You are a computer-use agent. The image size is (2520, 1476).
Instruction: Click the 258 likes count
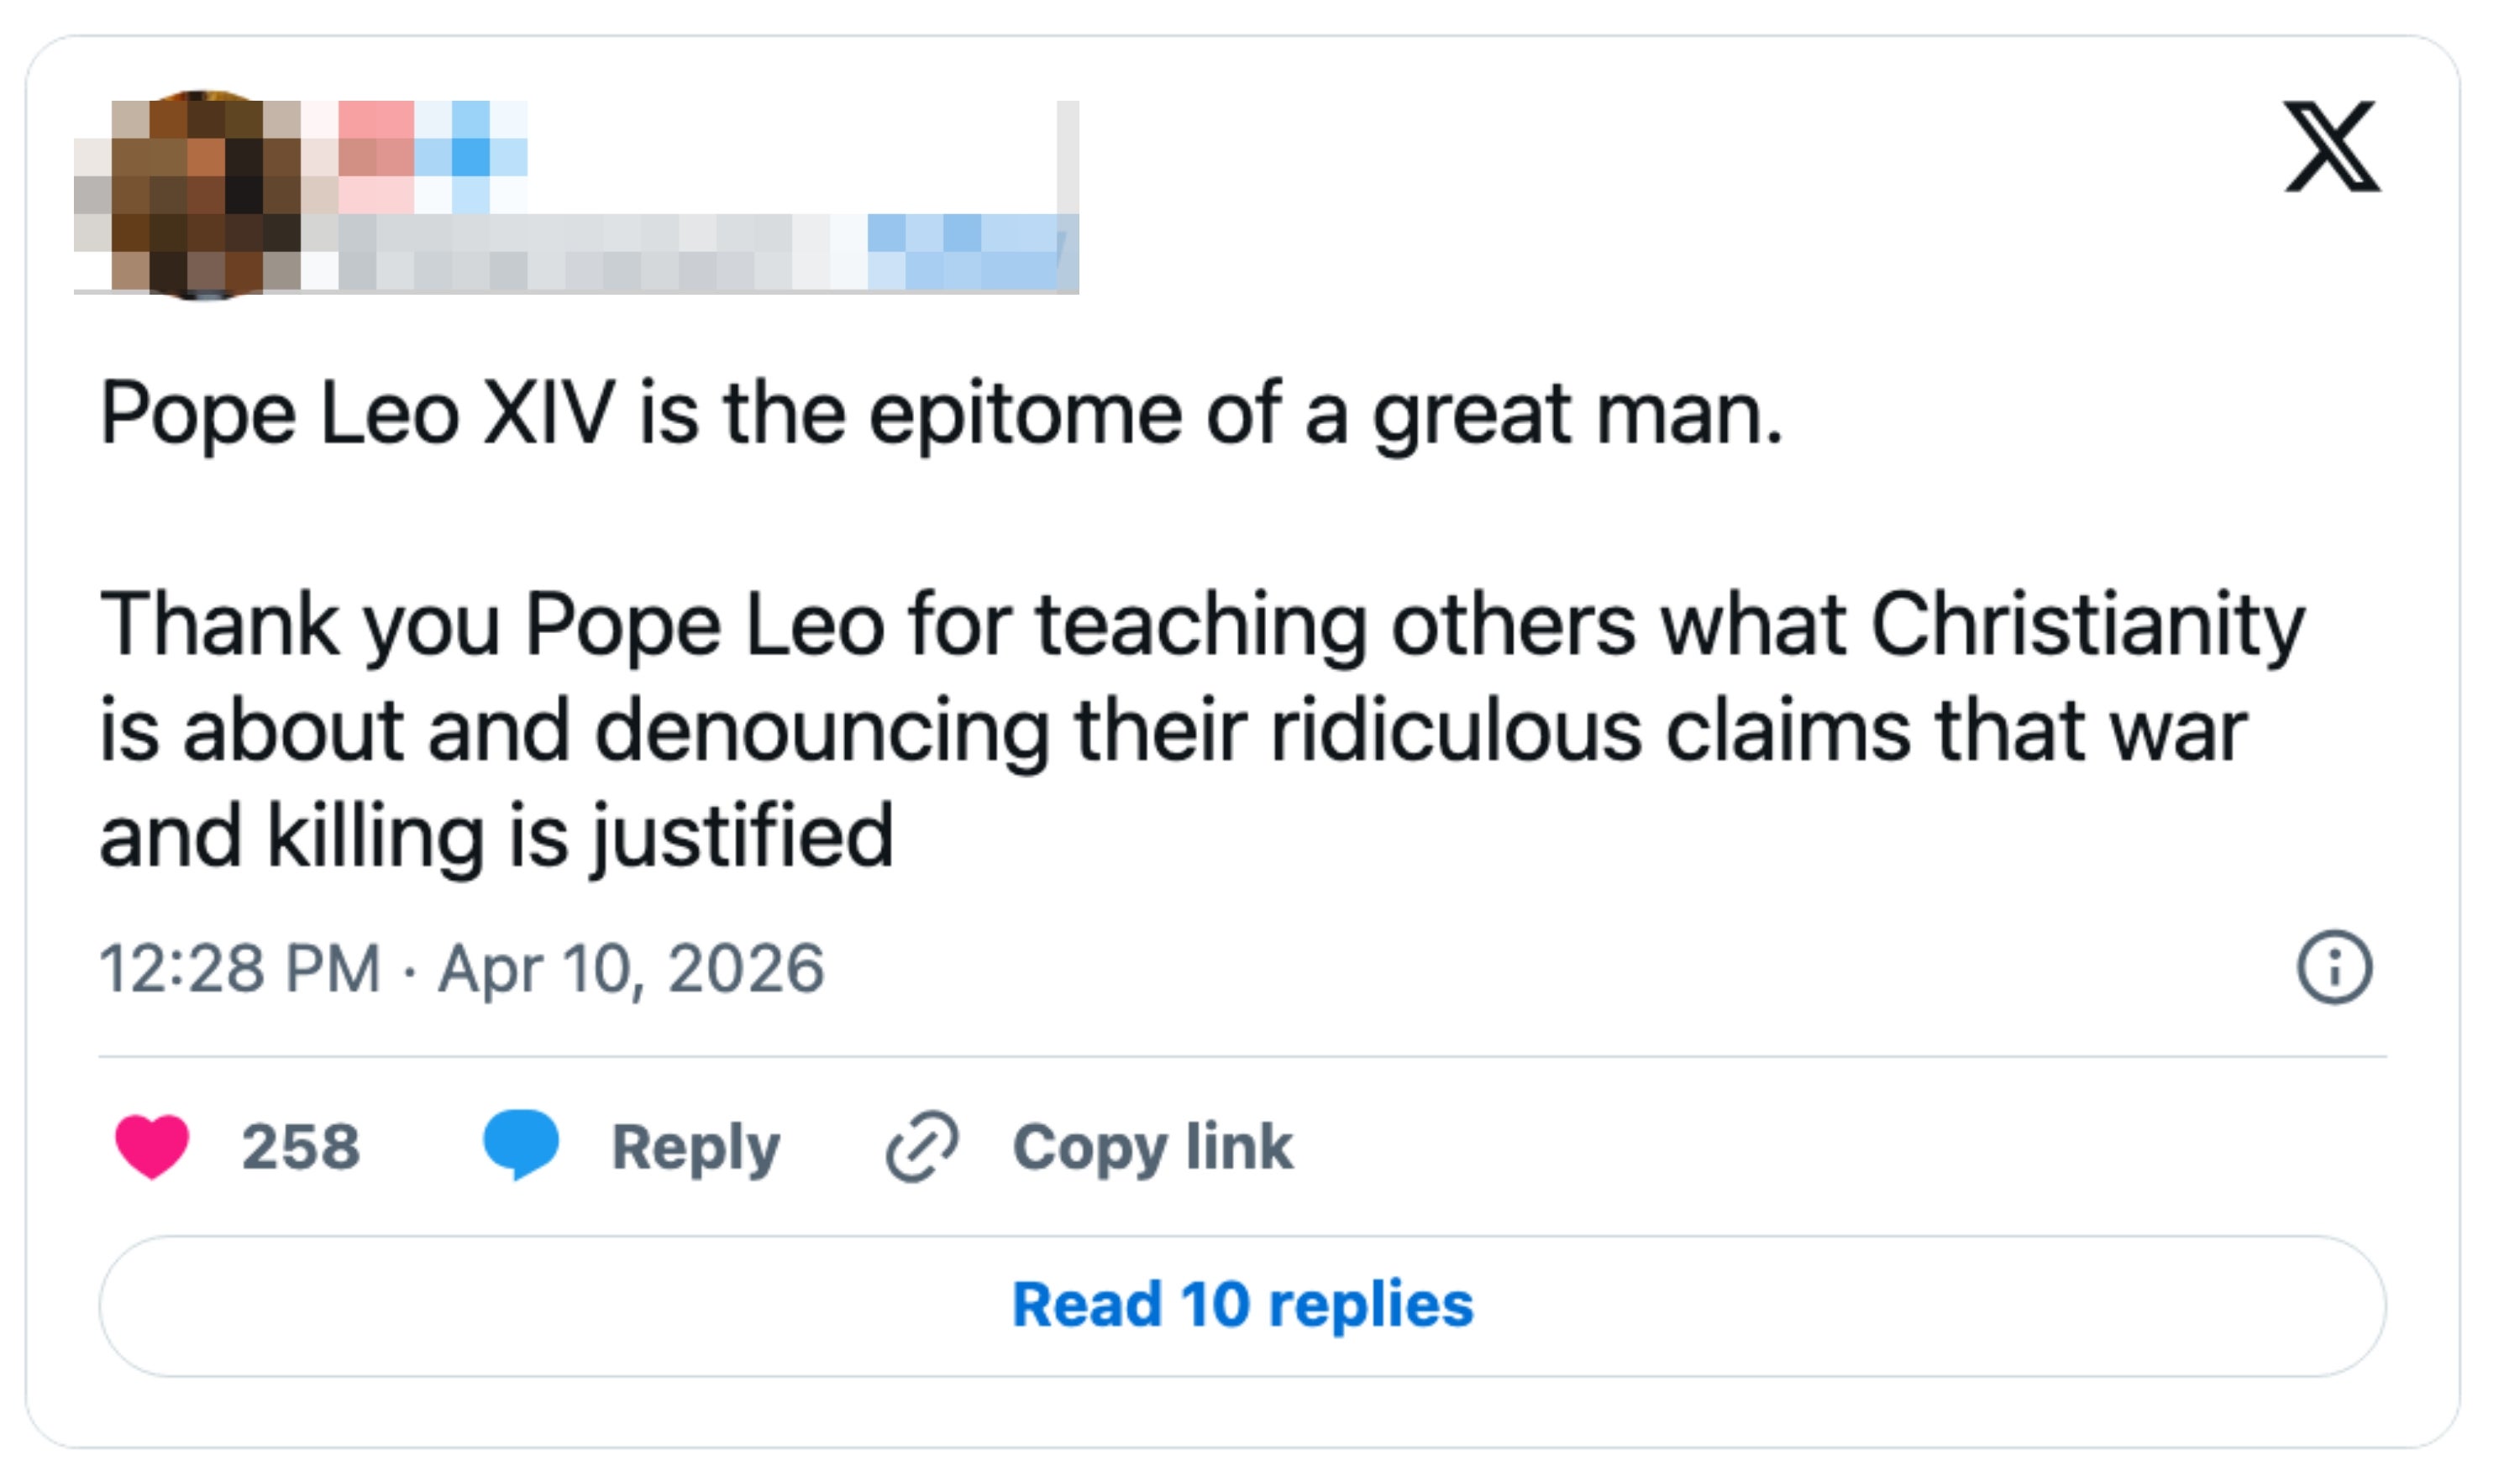click(x=300, y=1146)
